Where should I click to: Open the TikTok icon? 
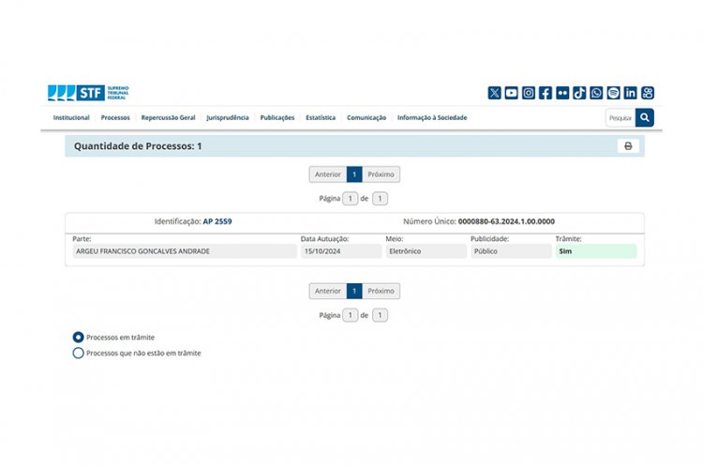click(579, 93)
